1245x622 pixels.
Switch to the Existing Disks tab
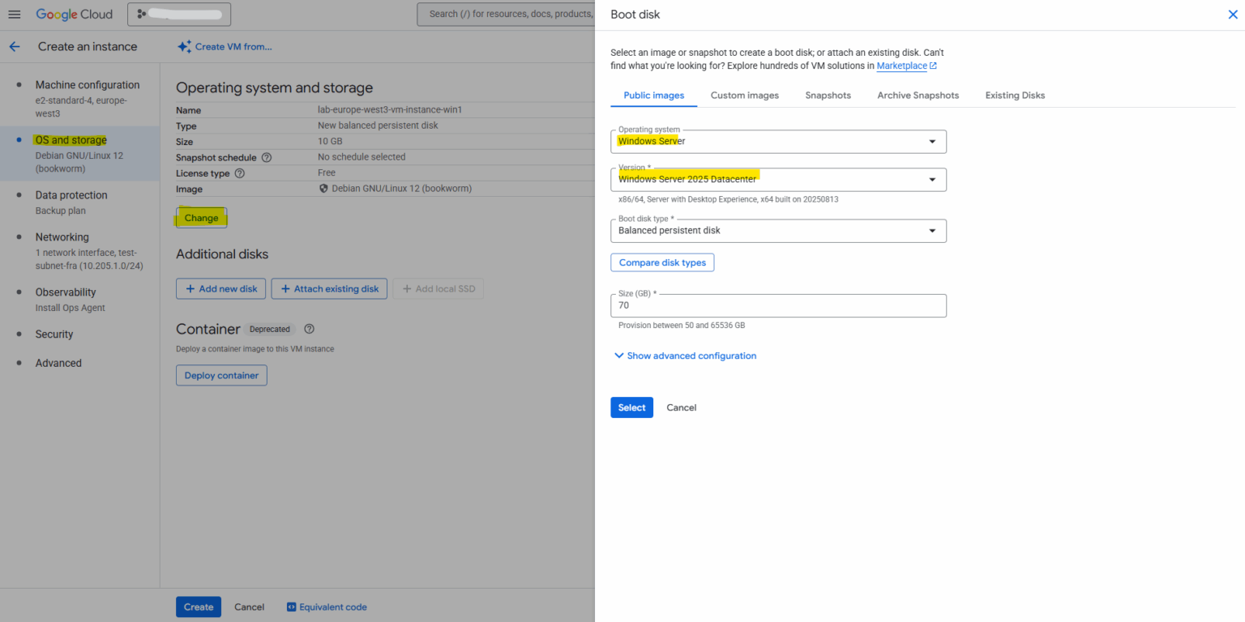1015,95
